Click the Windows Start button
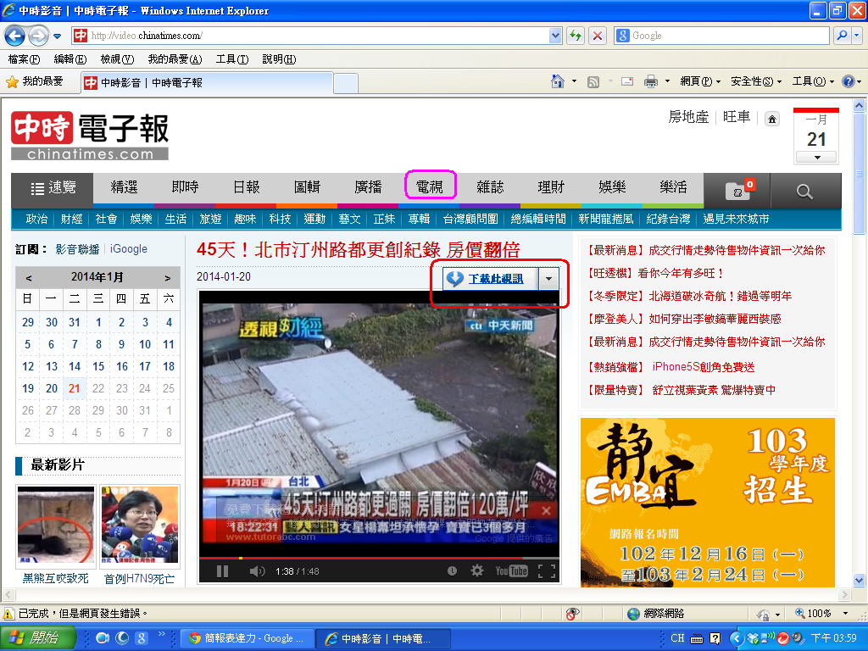Image resolution: width=868 pixels, height=651 pixels. pos(37,638)
